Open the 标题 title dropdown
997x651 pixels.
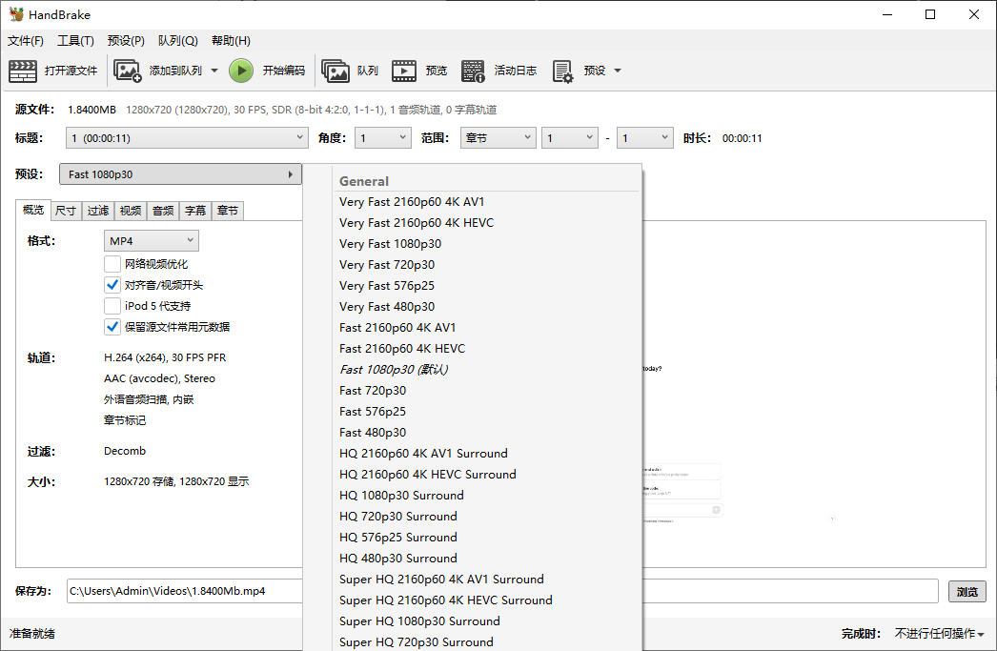[x=187, y=138]
